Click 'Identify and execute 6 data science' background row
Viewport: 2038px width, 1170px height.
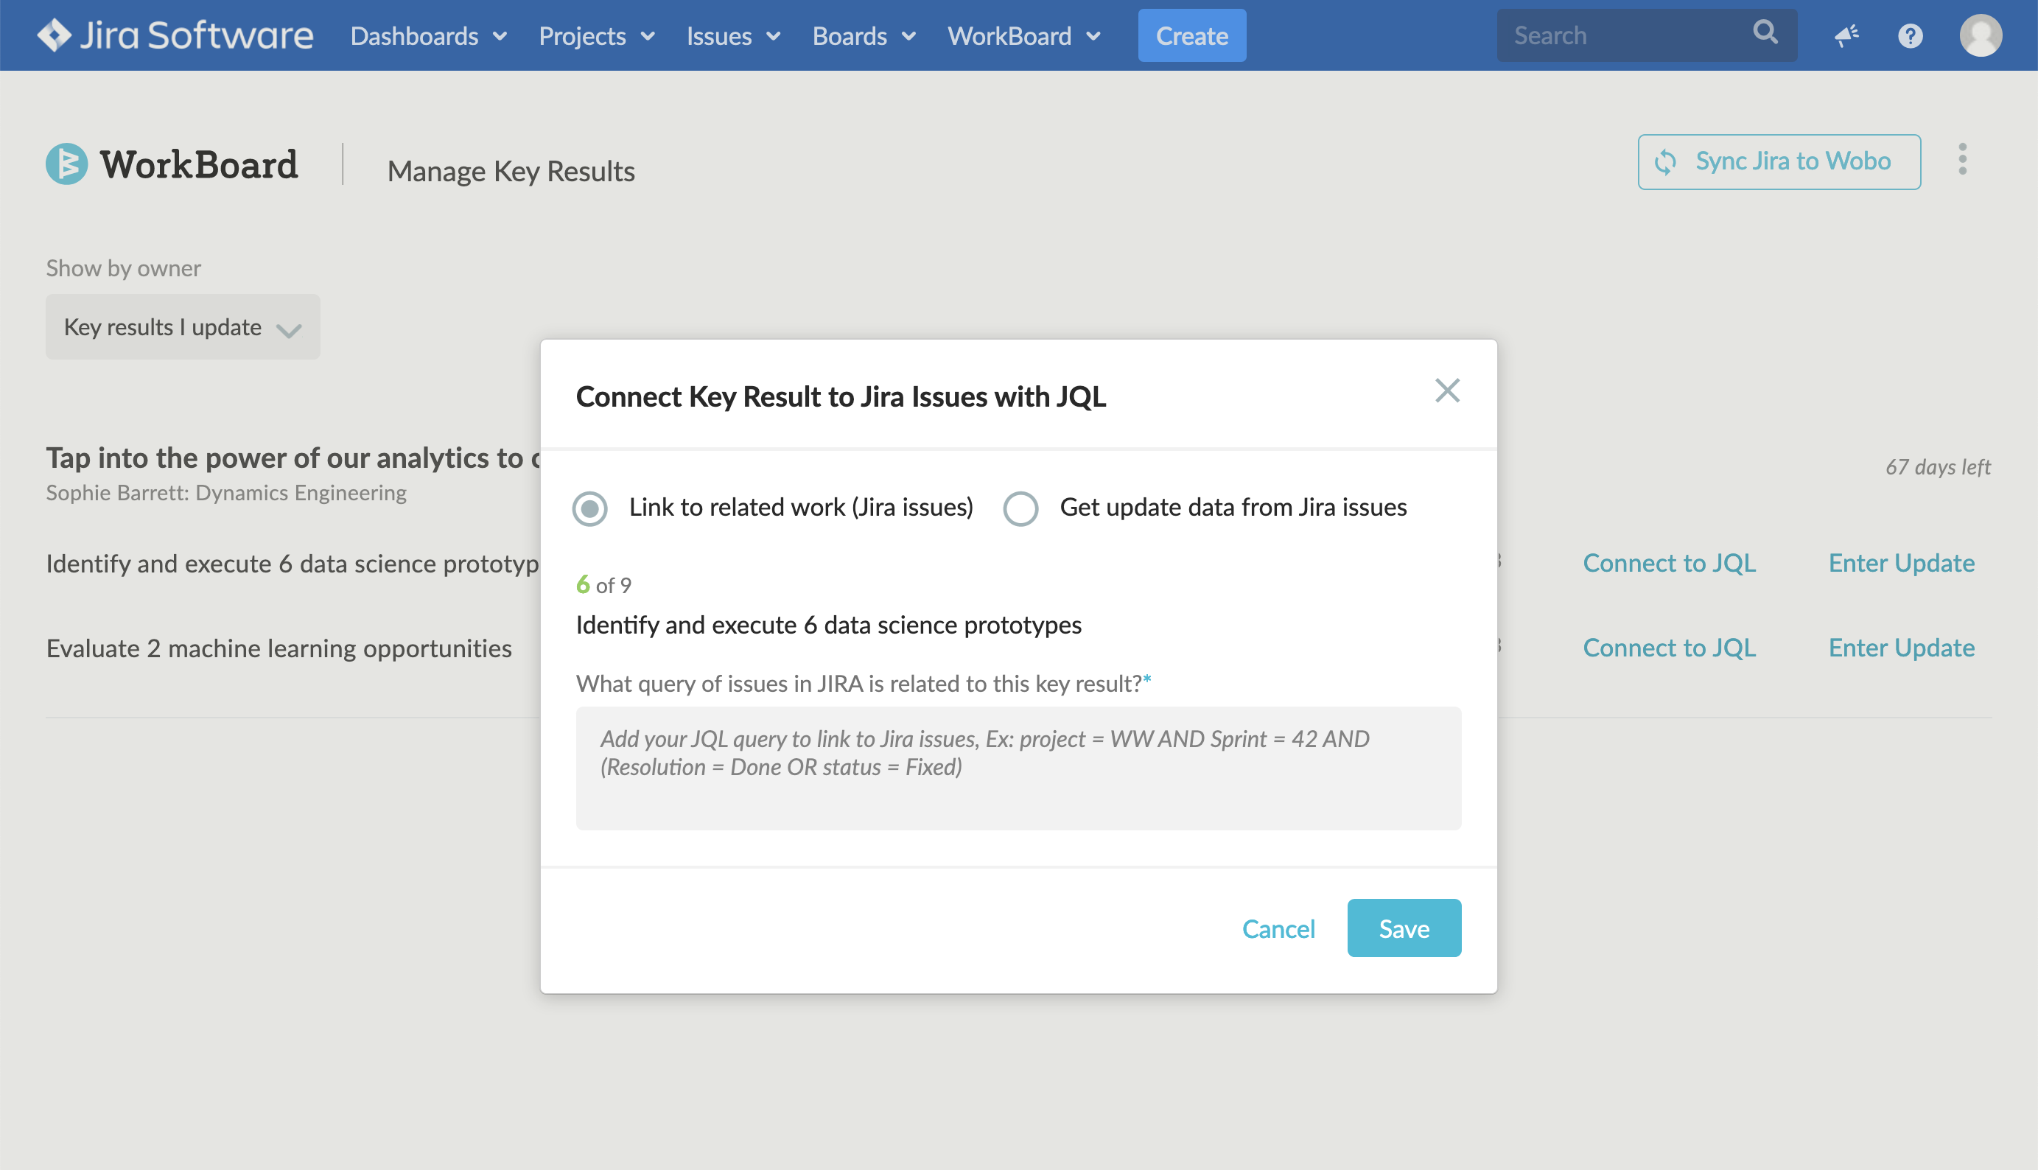click(x=293, y=564)
